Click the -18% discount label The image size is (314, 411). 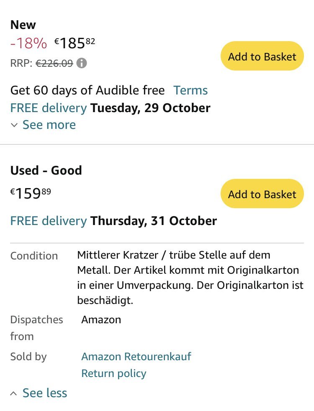coord(28,43)
